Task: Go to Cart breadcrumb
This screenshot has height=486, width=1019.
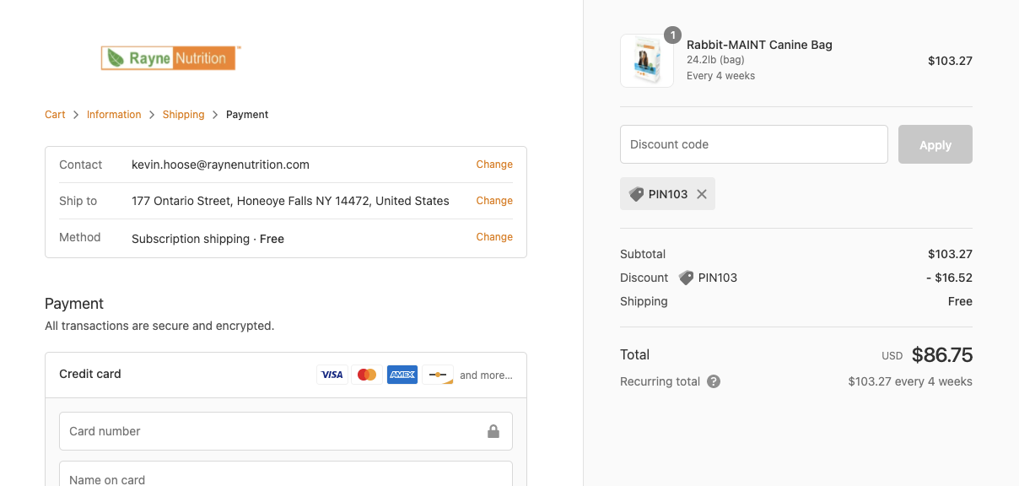Action: click(55, 115)
